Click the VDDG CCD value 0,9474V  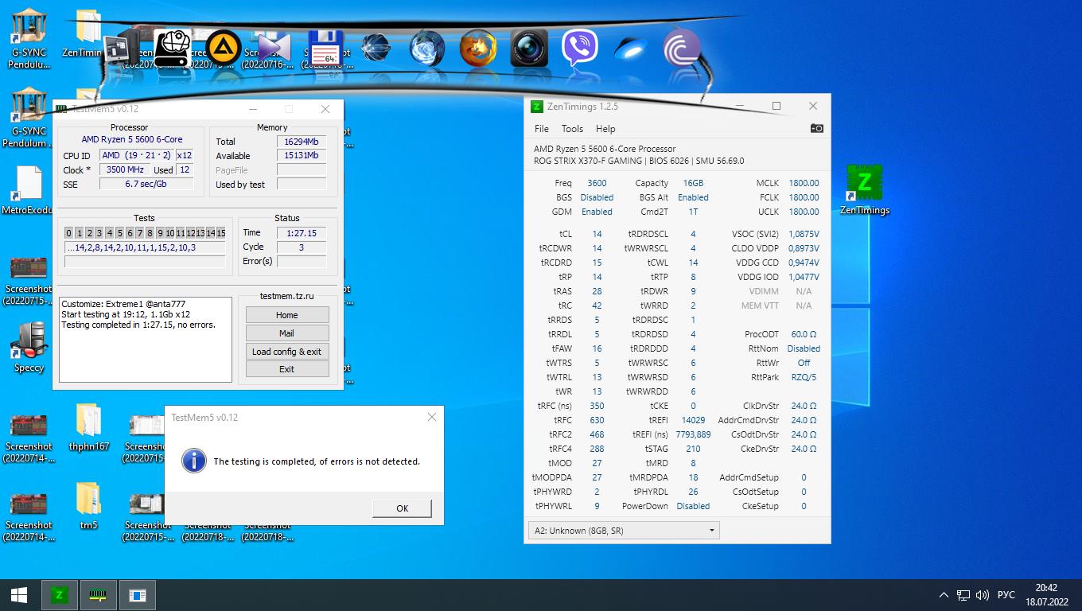(804, 263)
